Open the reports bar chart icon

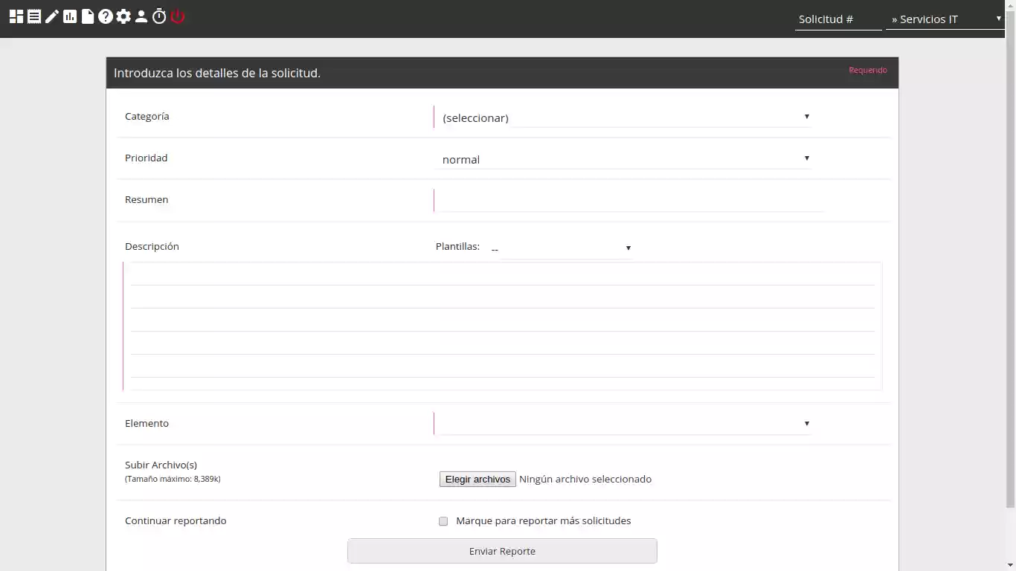pyautogui.click(x=68, y=16)
